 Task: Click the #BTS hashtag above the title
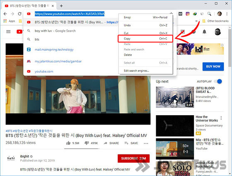tap(9, 131)
